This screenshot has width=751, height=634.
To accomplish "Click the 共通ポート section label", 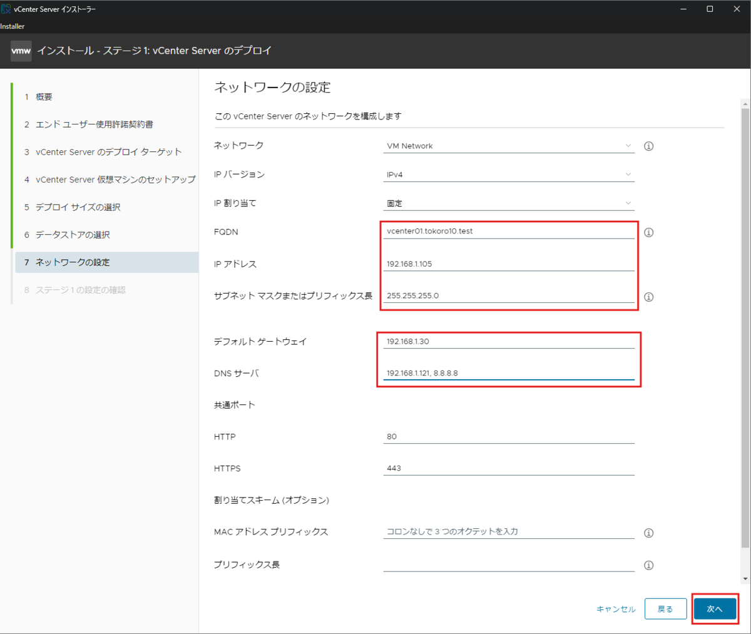I will pos(235,405).
